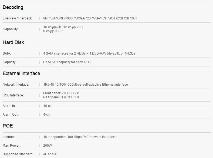Select the SATA row label

pos(7,53)
